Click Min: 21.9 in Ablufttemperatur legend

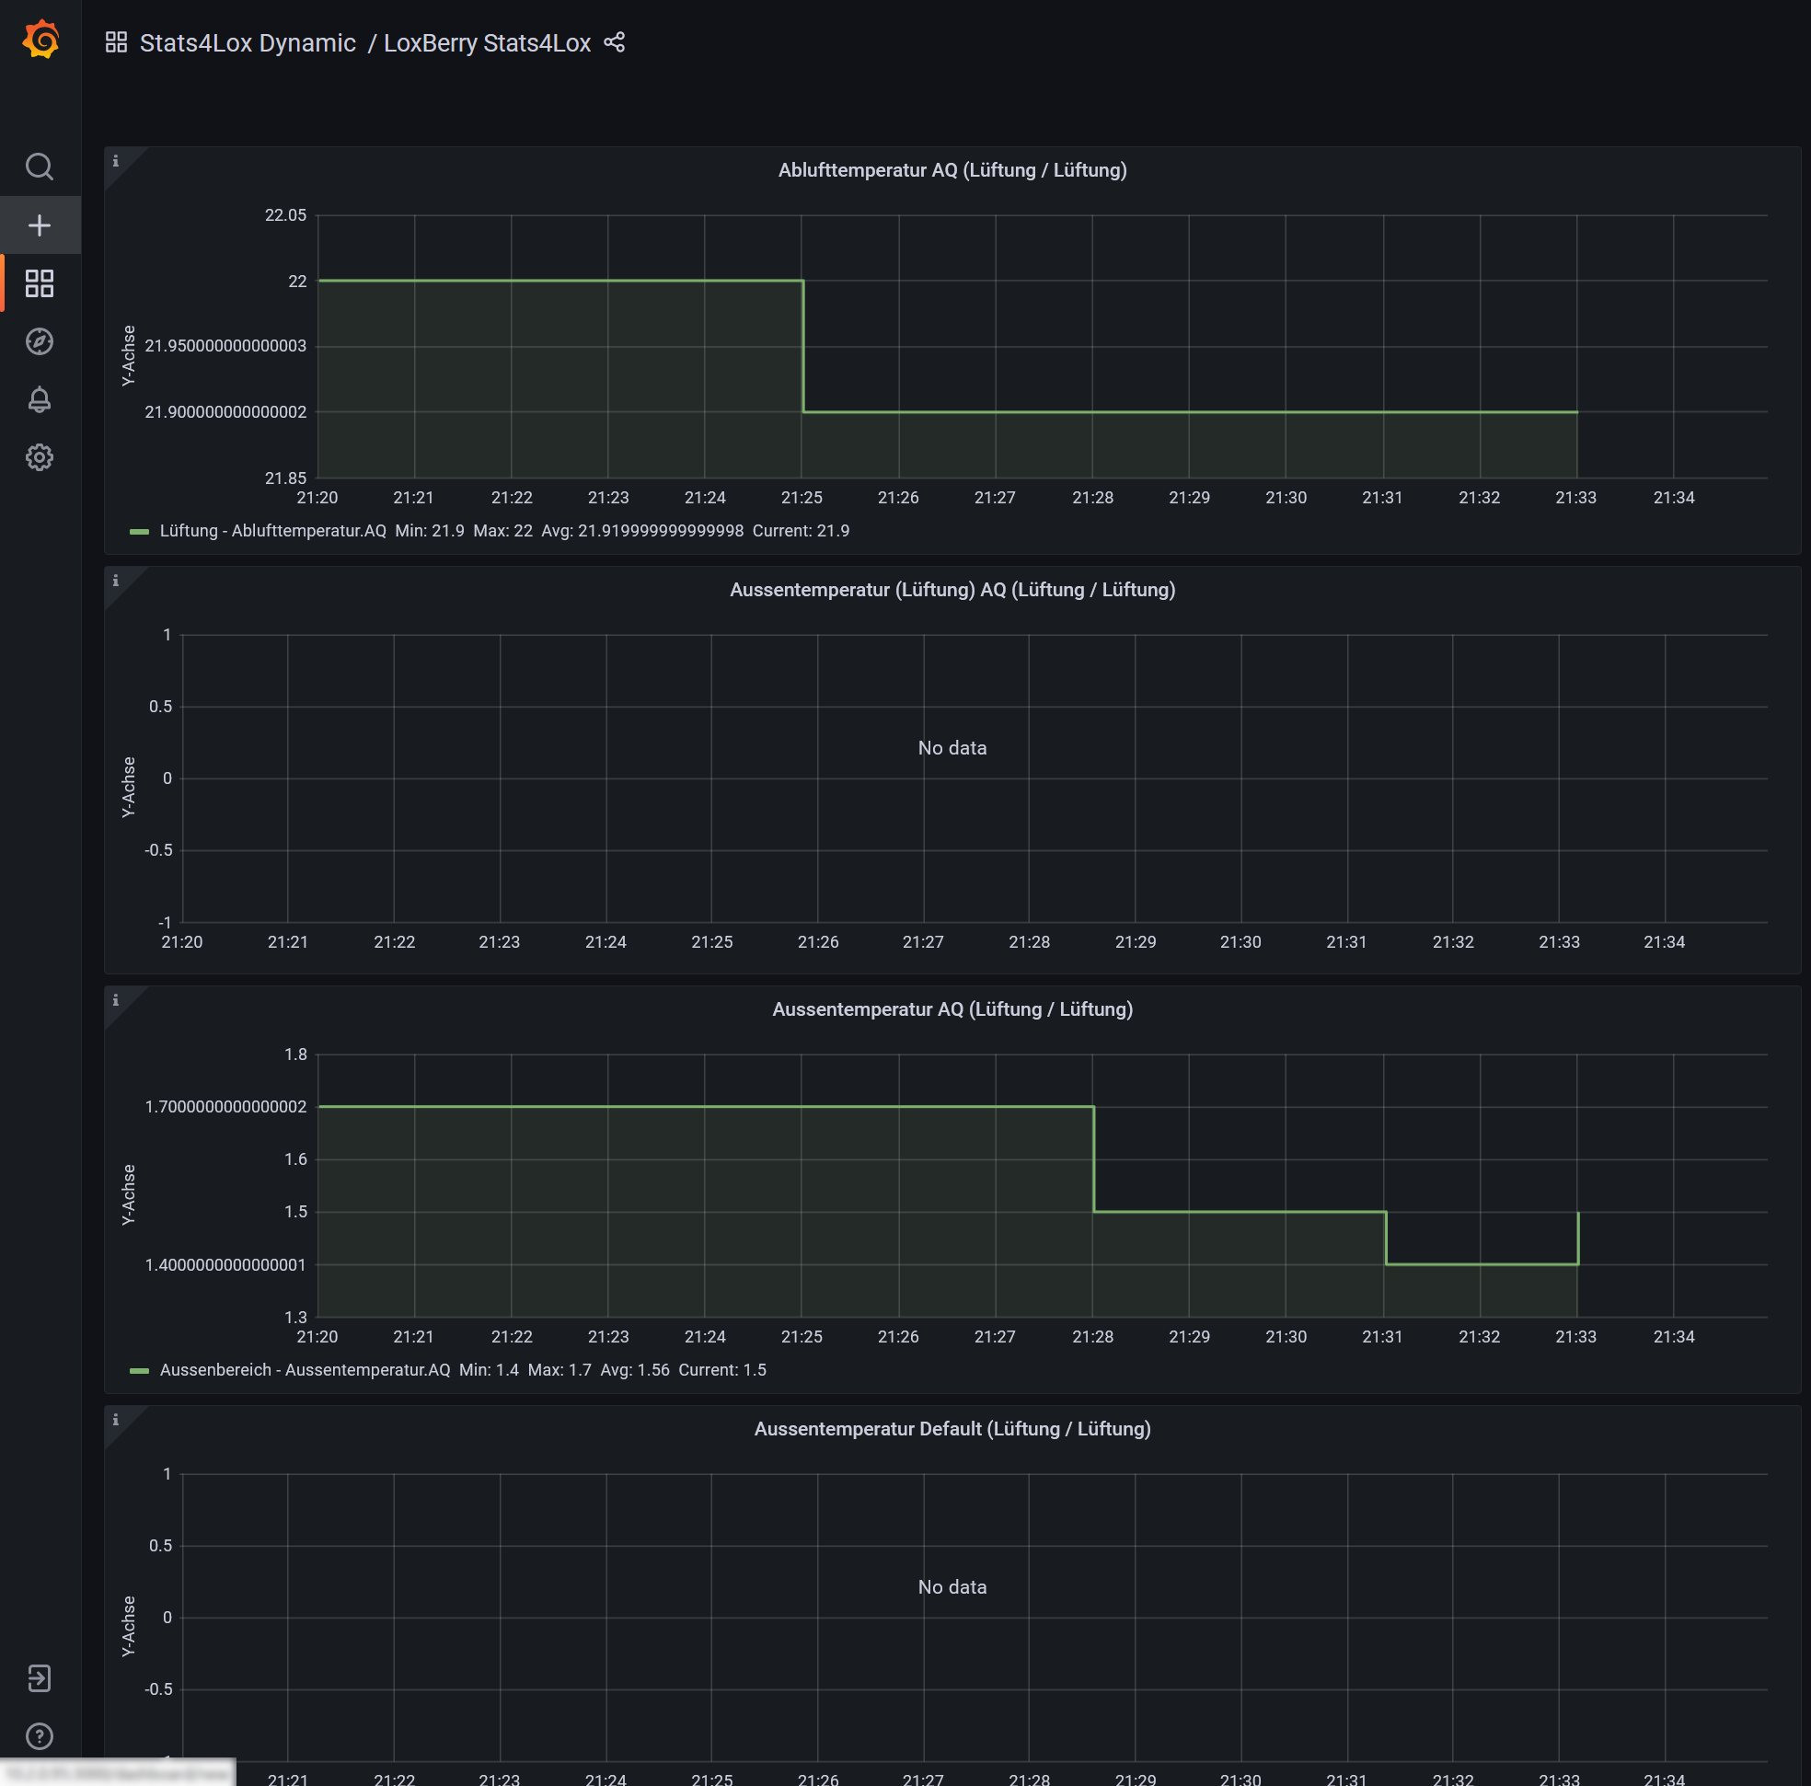pyautogui.click(x=430, y=531)
